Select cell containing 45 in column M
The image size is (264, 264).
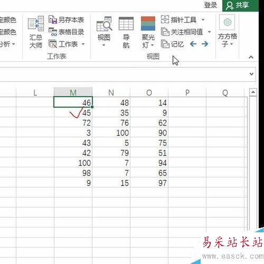(73, 112)
